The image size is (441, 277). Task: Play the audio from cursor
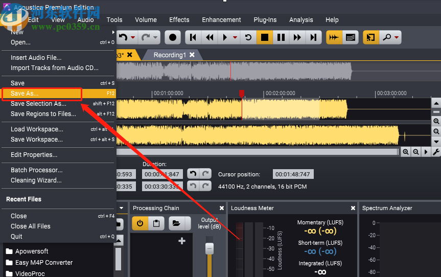225,37
